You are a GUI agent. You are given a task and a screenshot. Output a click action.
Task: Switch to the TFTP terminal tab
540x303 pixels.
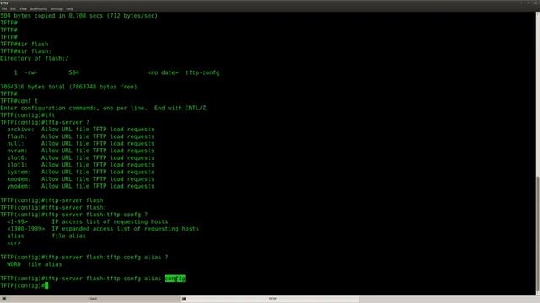coord(270,299)
